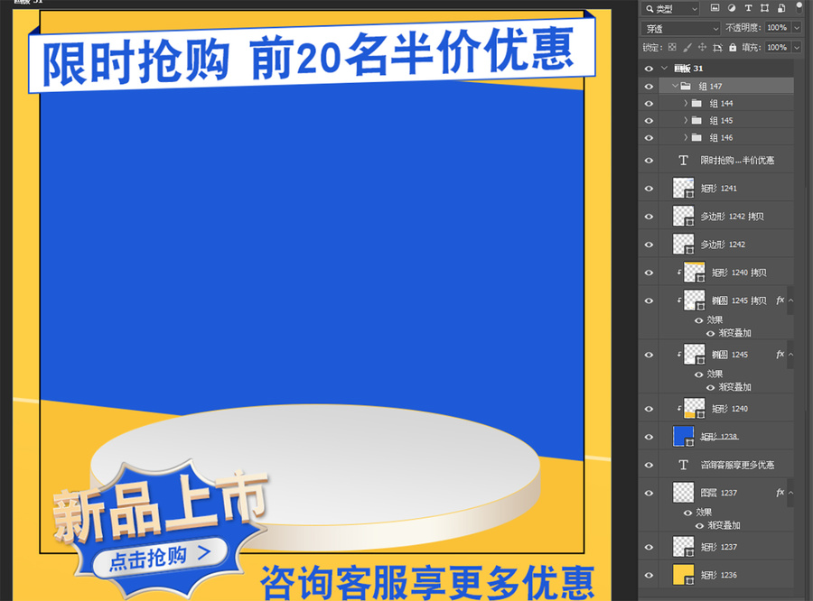Viewport: 813px width, 601px height.
Task: Collapse effects of 图层 1237 layer
Action: tap(790, 493)
